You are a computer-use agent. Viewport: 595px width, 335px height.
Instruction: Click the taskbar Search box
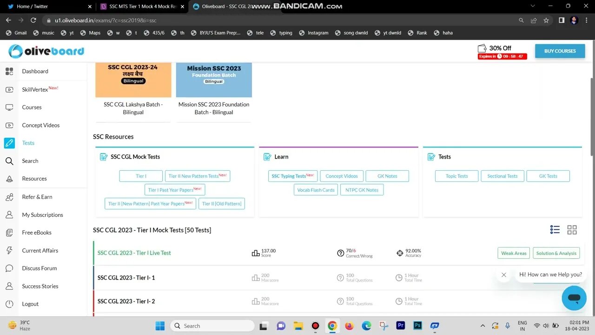tap(212, 326)
